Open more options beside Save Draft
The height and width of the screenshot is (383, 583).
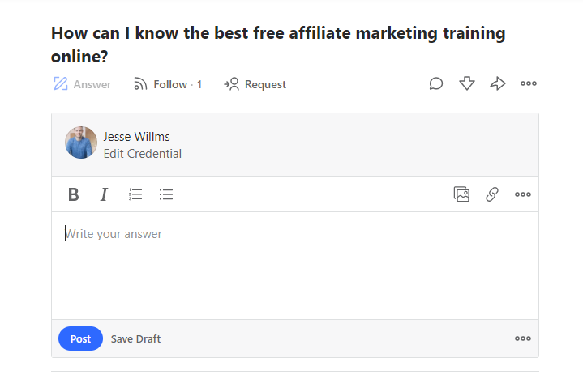click(x=523, y=338)
